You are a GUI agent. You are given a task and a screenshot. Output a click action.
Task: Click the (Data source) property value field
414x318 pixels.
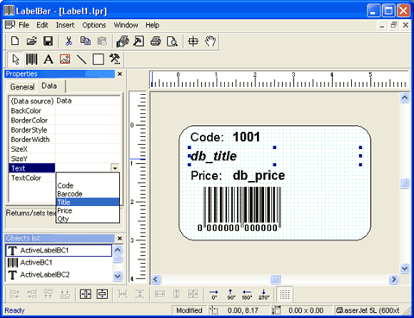(x=88, y=101)
